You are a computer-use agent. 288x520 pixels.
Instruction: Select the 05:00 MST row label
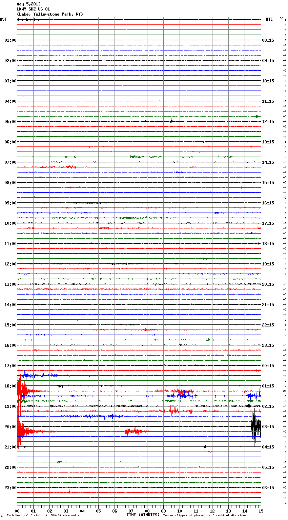click(11, 122)
